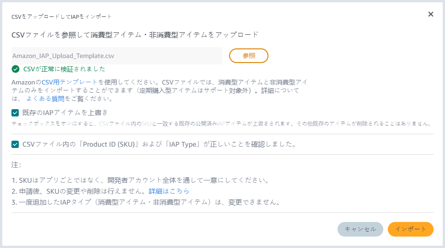445x248 pixels.
Task: Open the 詳細はこちら link
Action: [169, 191]
